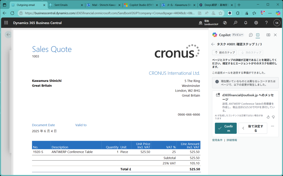Viewport: 283px width, 176px height.
Task: Open the Business Central settings gear
Action: 256,23
